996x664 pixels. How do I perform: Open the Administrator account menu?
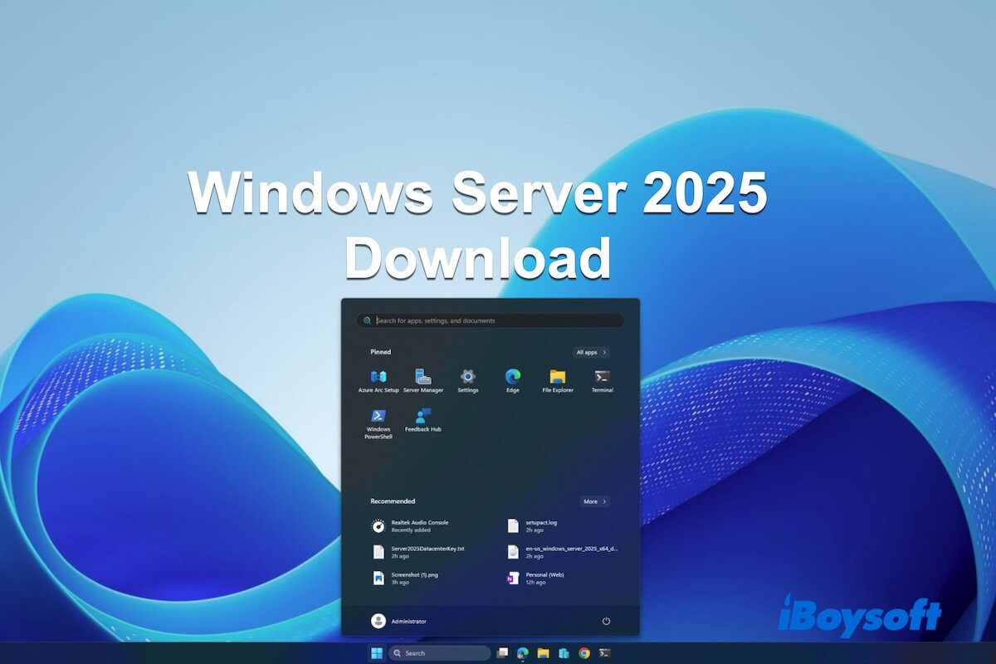click(399, 621)
